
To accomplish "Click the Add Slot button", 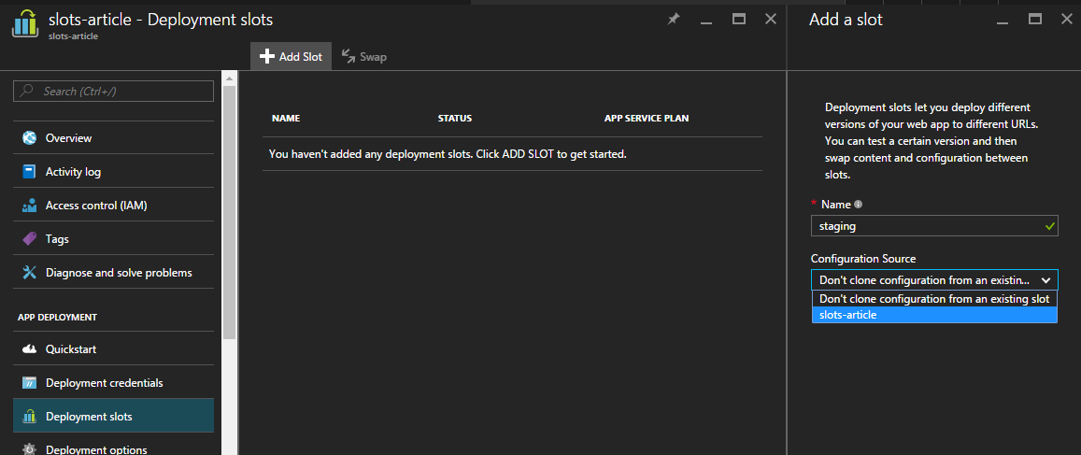I will point(291,57).
